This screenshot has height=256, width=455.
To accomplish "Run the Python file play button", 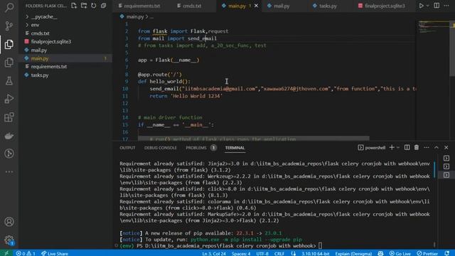I will tap(421, 6).
